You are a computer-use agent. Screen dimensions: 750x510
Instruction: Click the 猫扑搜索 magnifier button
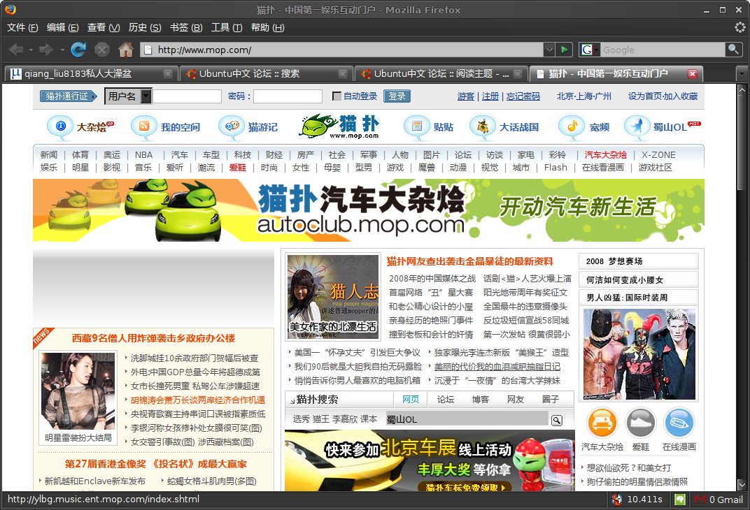tap(556, 420)
